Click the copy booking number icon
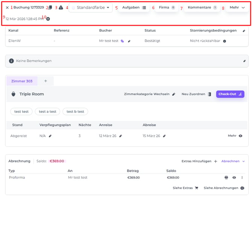This screenshot has width=252, height=226. tap(50, 8)
